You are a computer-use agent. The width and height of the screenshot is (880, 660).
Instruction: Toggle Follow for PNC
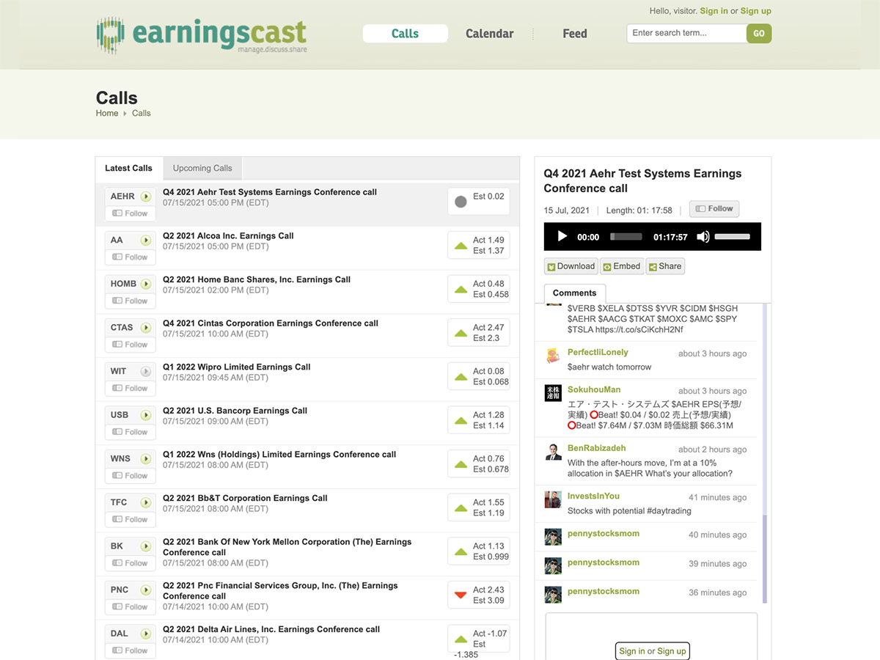tap(130, 606)
